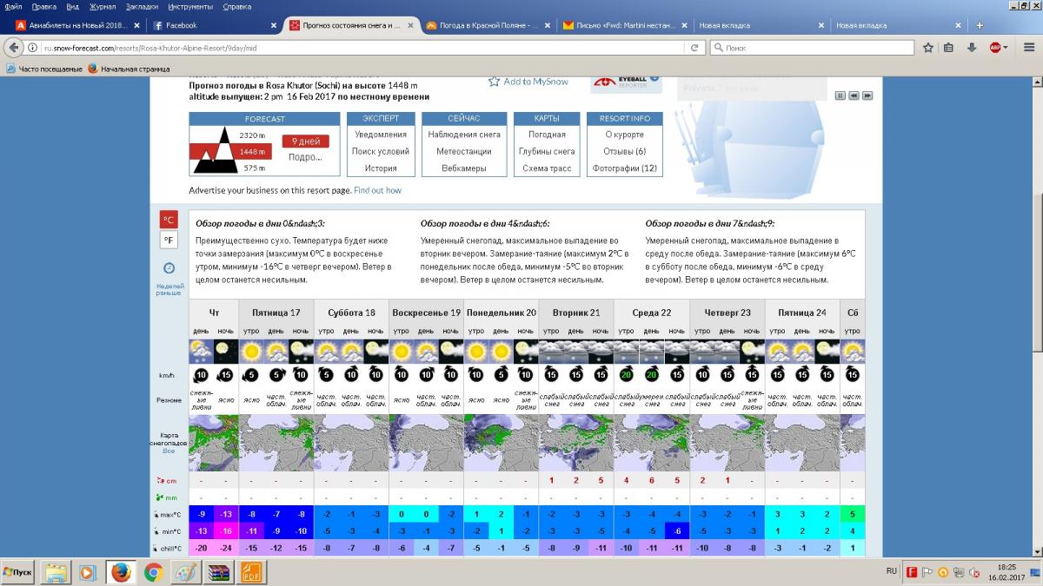Open the История link

pyautogui.click(x=381, y=168)
